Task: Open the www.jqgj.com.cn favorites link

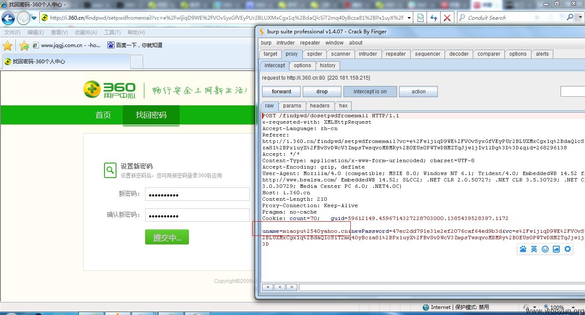Action: pyautogui.click(x=67, y=45)
